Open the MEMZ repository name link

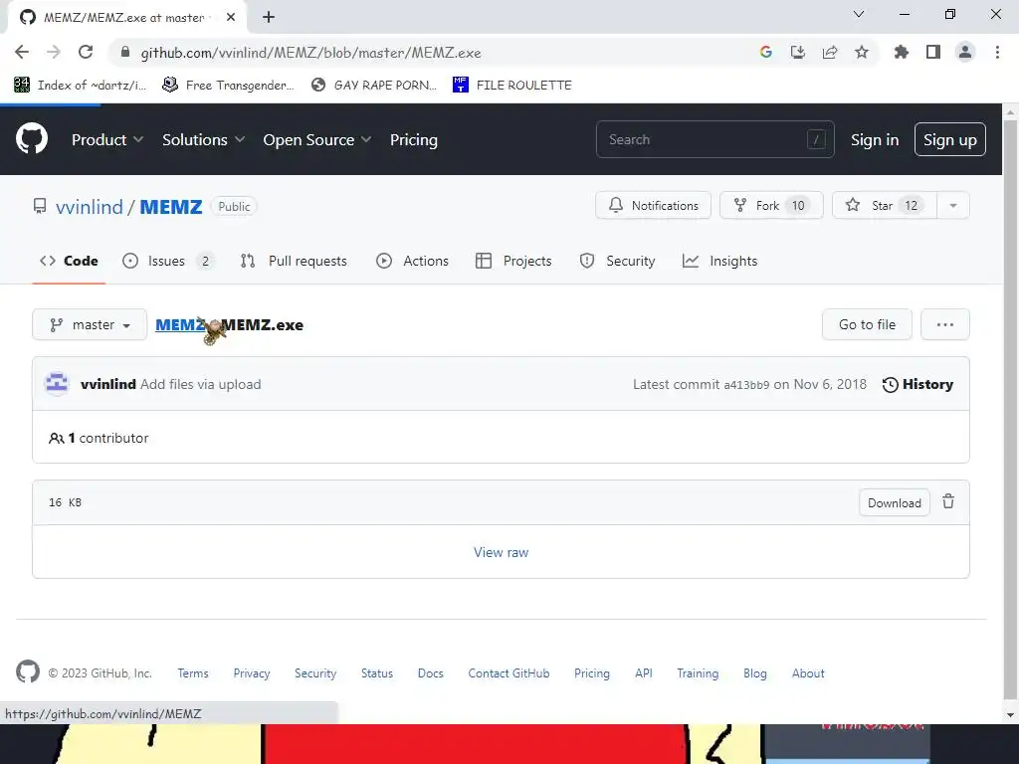(x=171, y=207)
